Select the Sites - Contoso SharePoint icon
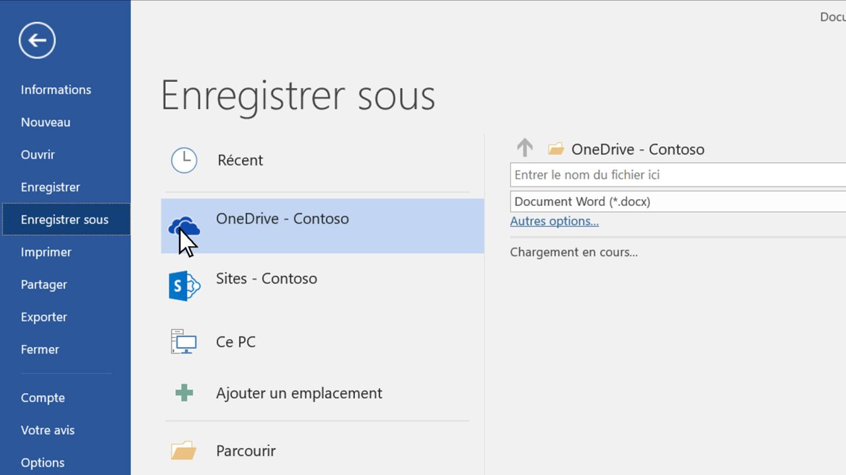The image size is (846, 475). tap(184, 285)
